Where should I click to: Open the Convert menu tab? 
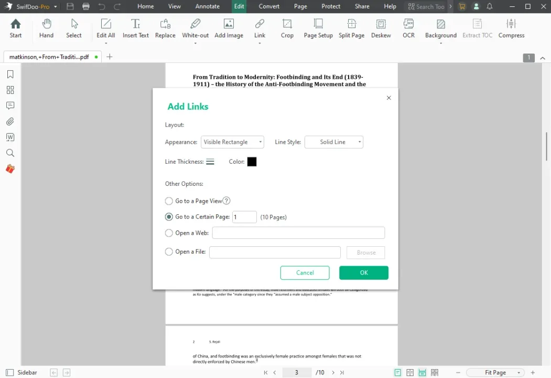click(x=269, y=6)
